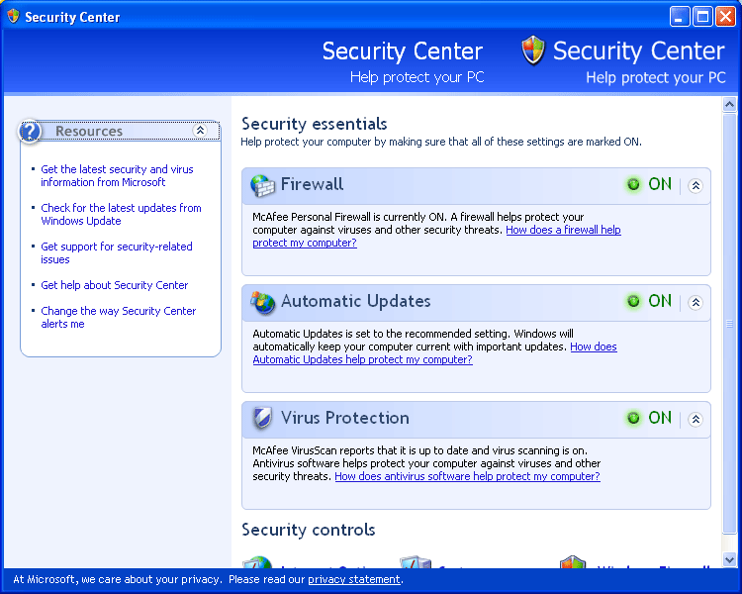Open the privacy statement link
Screen dimensions: 742x594
354,580
